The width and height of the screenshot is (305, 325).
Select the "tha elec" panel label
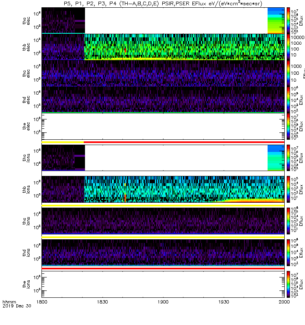[26, 21]
